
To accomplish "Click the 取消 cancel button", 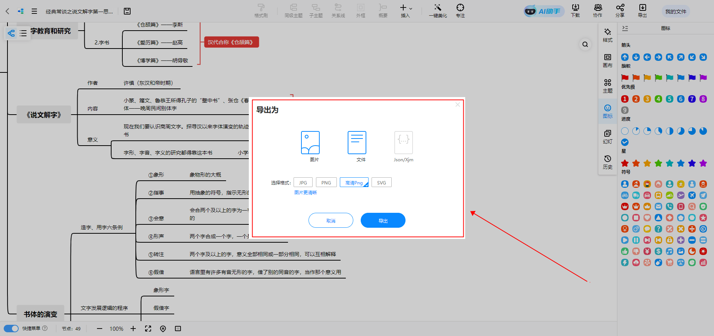I will (331, 220).
